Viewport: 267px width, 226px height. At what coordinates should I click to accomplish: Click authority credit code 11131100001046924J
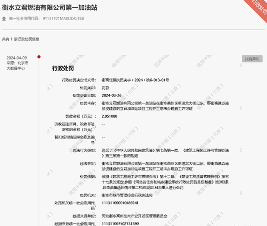tap(120, 203)
